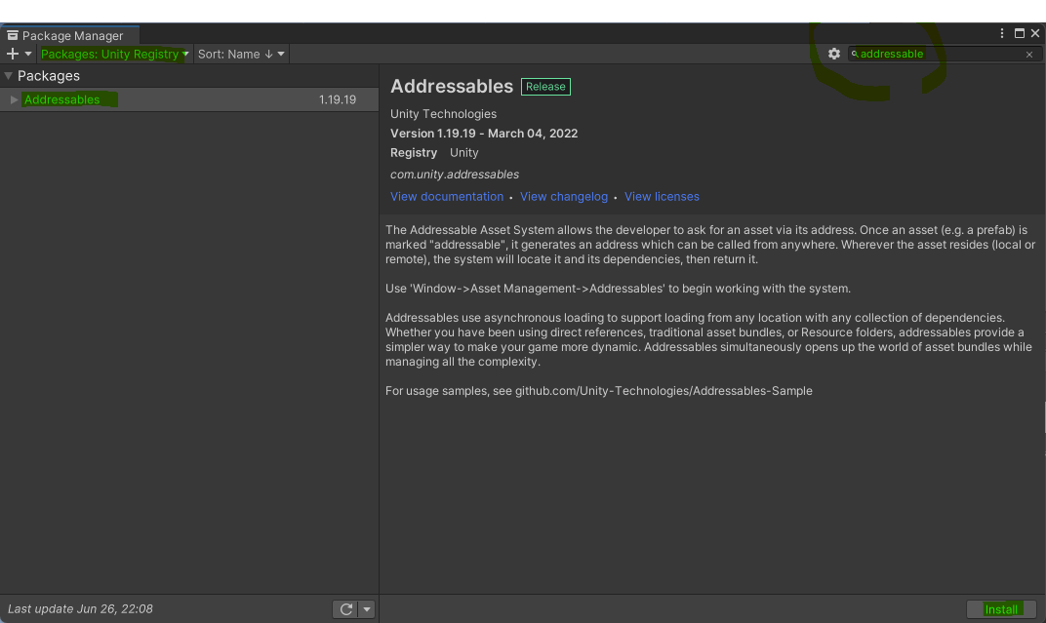Viewport: 1046px width, 623px height.
Task: Open the View documentation link
Action: click(447, 197)
